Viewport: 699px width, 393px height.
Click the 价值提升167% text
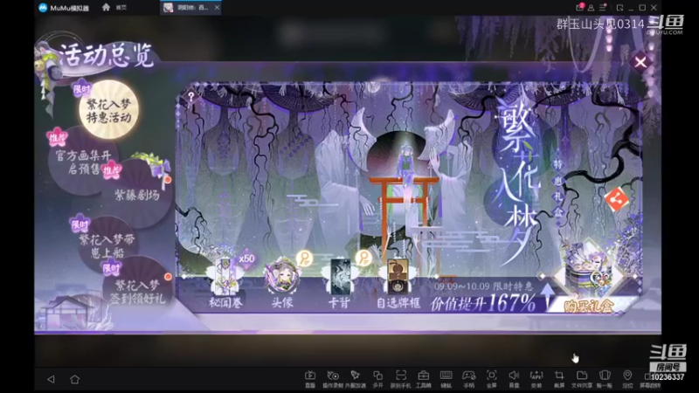coord(483,304)
